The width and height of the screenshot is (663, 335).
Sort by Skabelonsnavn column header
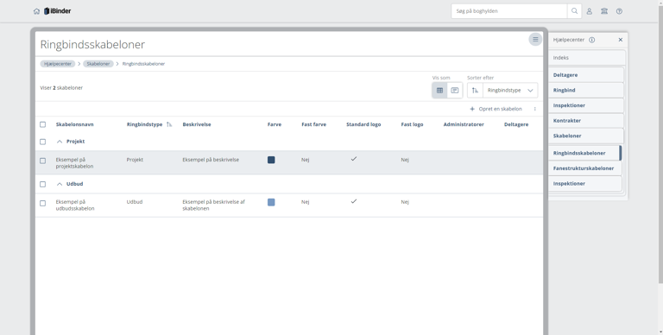point(75,124)
